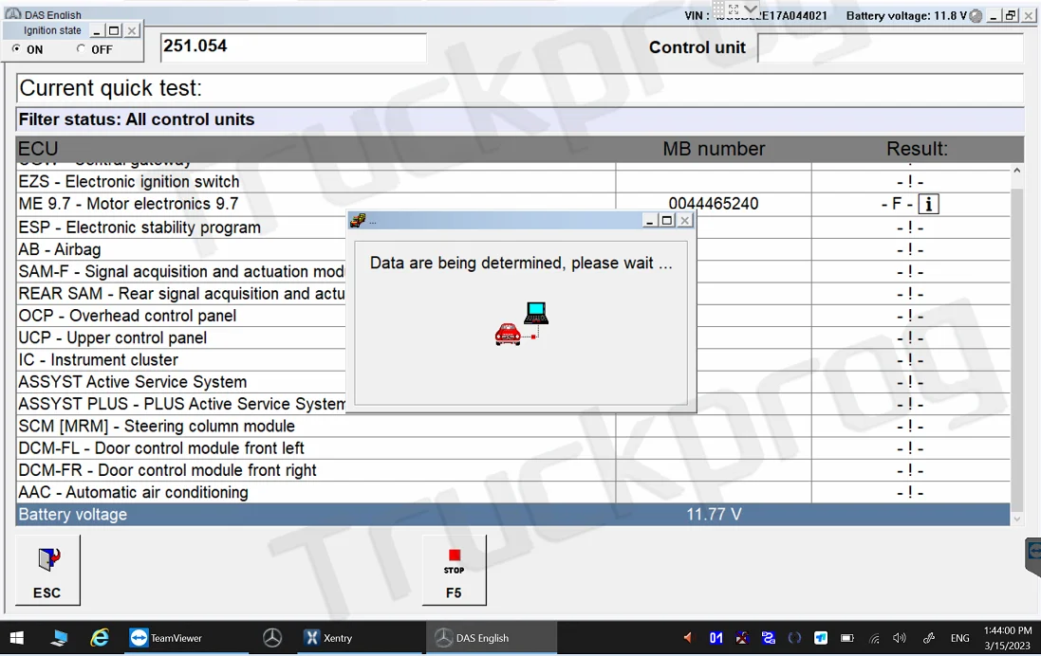1041x656 pixels.
Task: Stop the quick test with F5
Action: [455, 570]
